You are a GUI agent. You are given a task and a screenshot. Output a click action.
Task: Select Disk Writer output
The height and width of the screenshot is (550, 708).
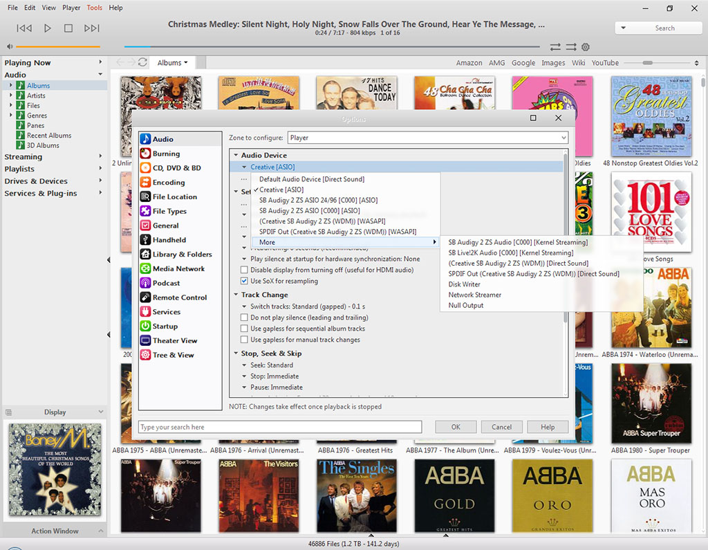pos(464,284)
